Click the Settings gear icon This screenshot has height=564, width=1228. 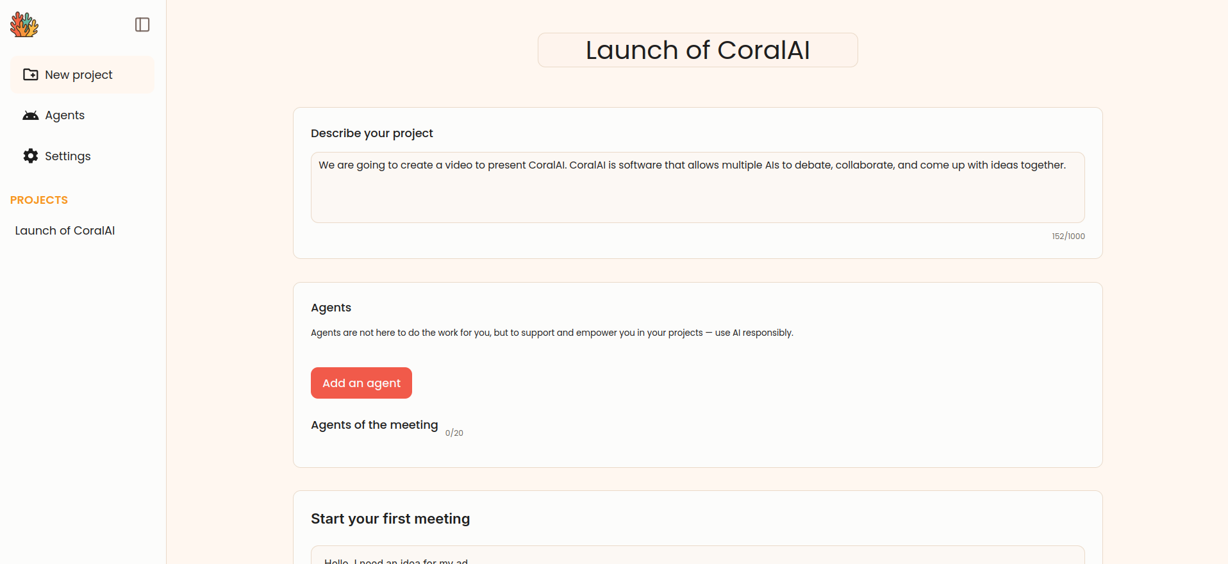pos(30,156)
